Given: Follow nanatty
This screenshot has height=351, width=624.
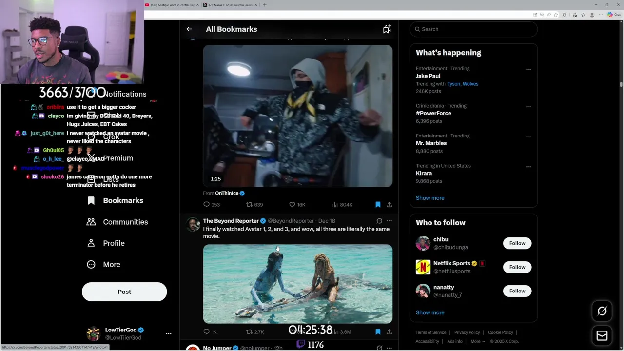Looking at the screenshot, I should [x=517, y=291].
